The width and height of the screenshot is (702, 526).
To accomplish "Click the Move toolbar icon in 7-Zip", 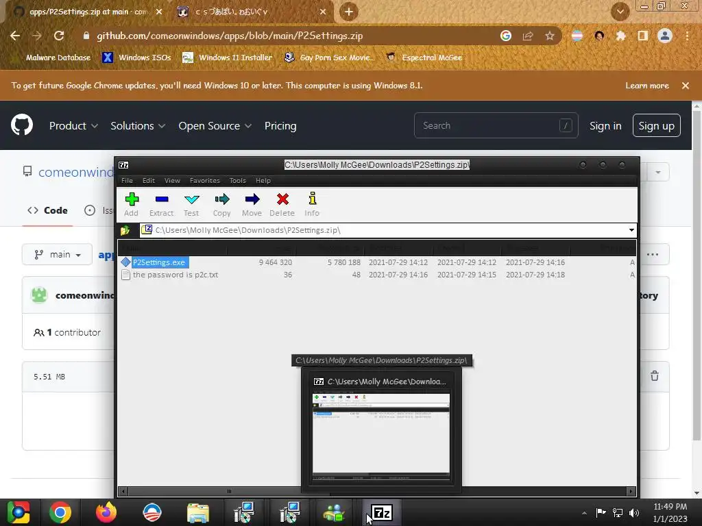I will [252, 204].
